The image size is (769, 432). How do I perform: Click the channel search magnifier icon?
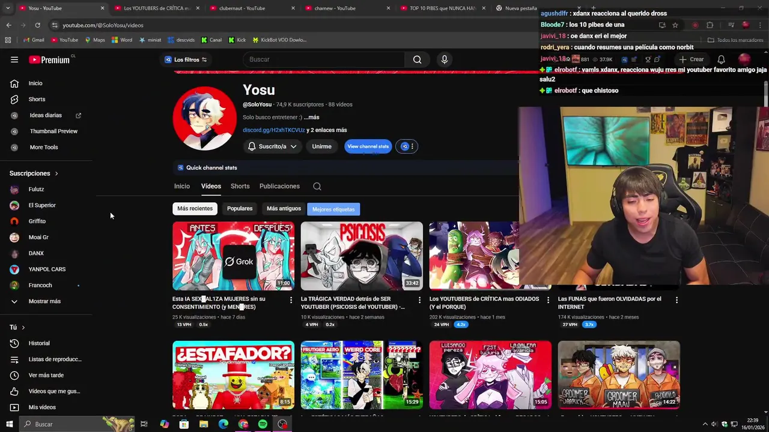tap(317, 186)
